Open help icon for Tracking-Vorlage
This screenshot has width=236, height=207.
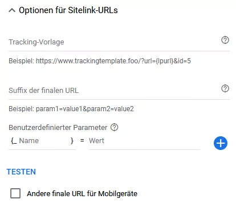pos(225,40)
